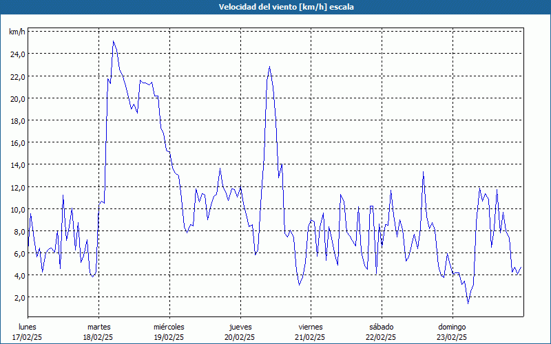Image resolution: width=551 pixels, height=344 pixels.
Task: Click the 12,0 y-axis value
Action: coord(18,187)
